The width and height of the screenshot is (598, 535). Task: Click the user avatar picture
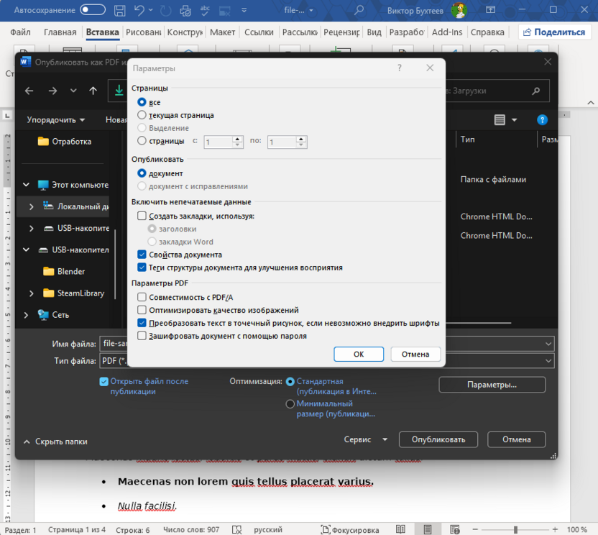(x=459, y=10)
